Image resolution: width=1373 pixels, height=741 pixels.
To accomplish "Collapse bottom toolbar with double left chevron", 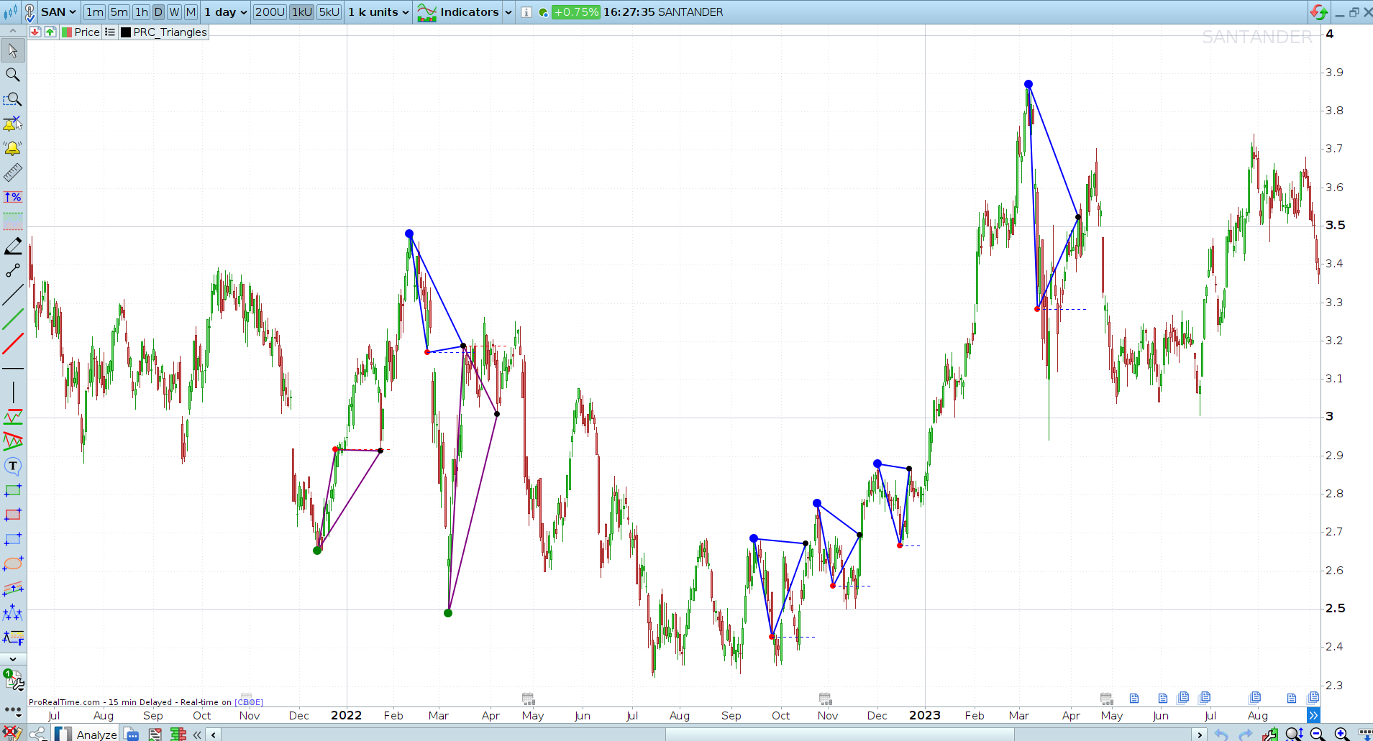I will [197, 735].
